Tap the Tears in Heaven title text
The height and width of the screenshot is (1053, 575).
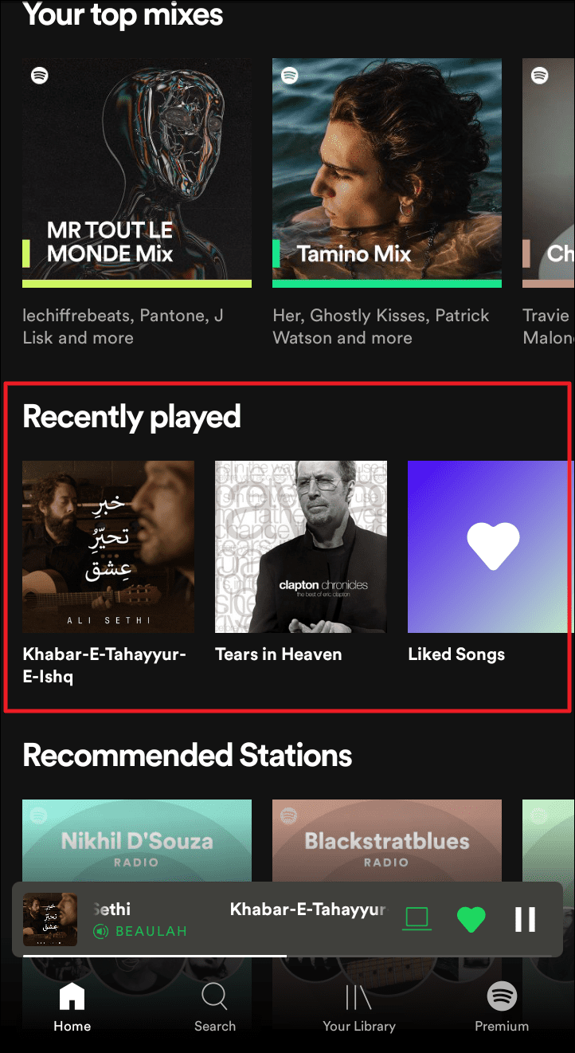click(x=279, y=654)
